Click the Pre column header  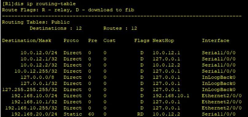coord(93,40)
